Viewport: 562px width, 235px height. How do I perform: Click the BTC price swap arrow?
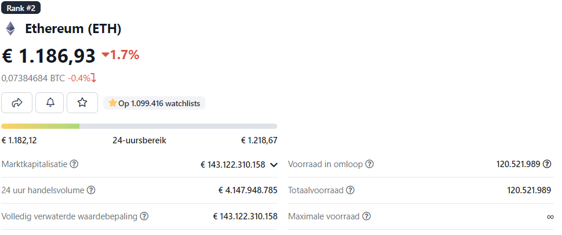pyautogui.click(x=94, y=78)
